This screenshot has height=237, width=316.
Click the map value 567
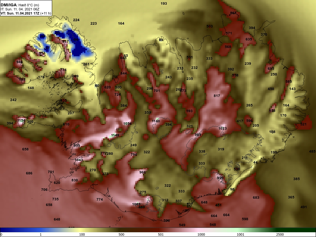point(233,13)
